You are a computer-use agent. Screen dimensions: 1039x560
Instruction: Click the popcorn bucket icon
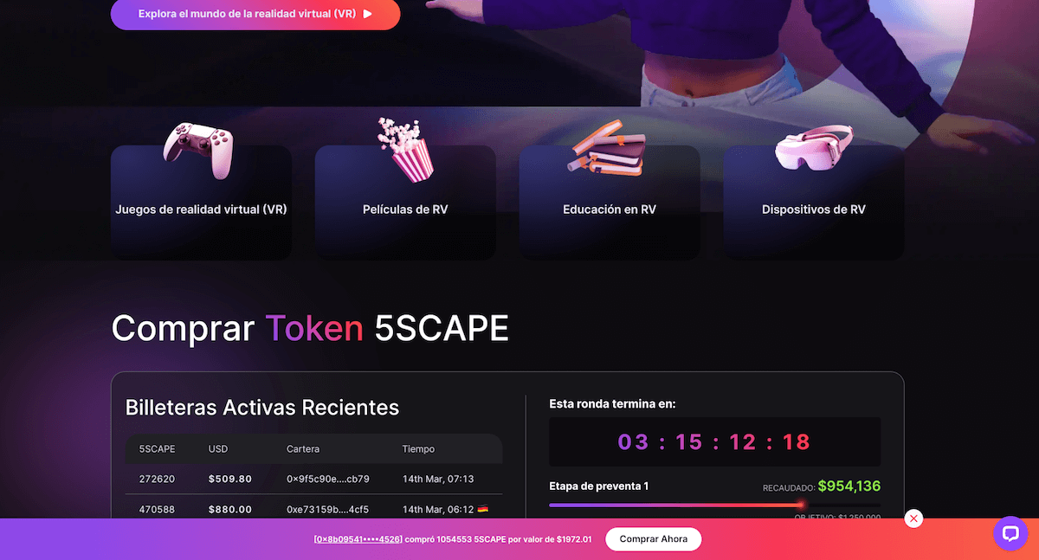404,150
